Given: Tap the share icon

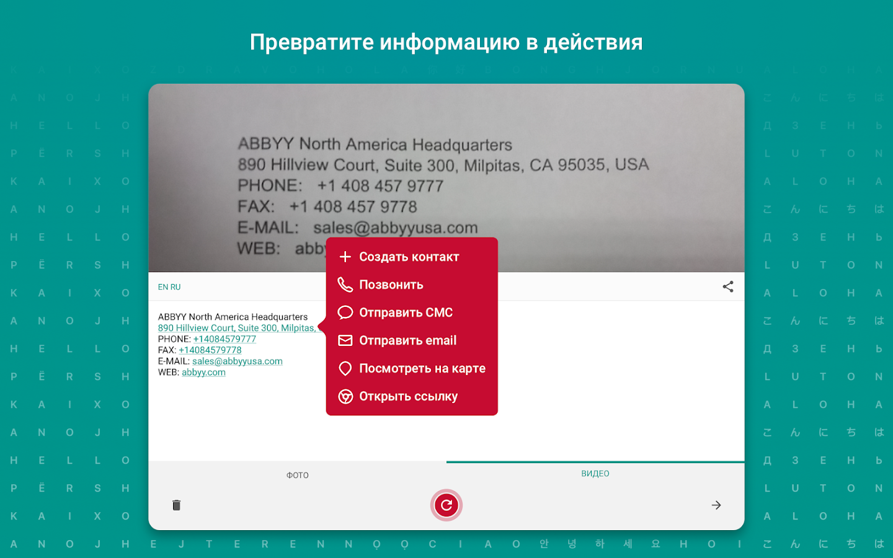Looking at the screenshot, I should tap(728, 286).
